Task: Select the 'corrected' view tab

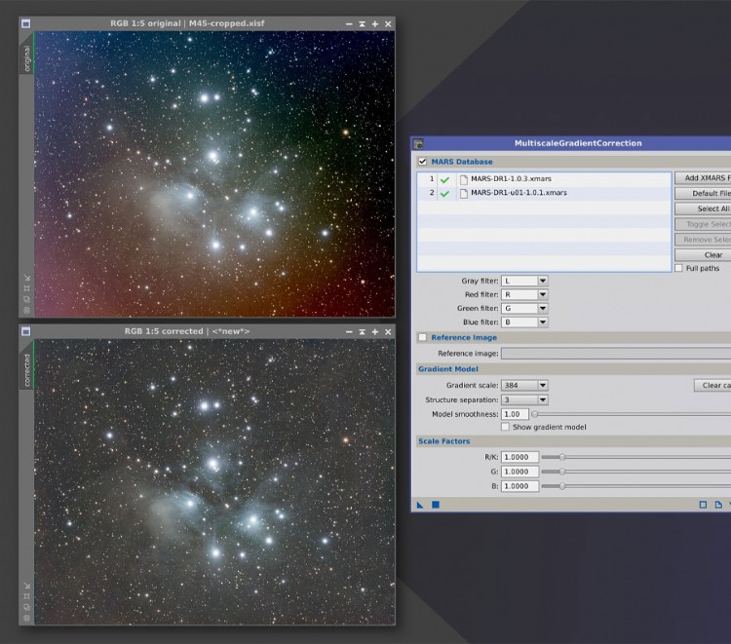Action: [26, 370]
